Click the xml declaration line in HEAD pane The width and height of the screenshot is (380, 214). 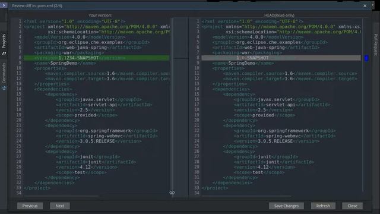(x=252, y=21)
